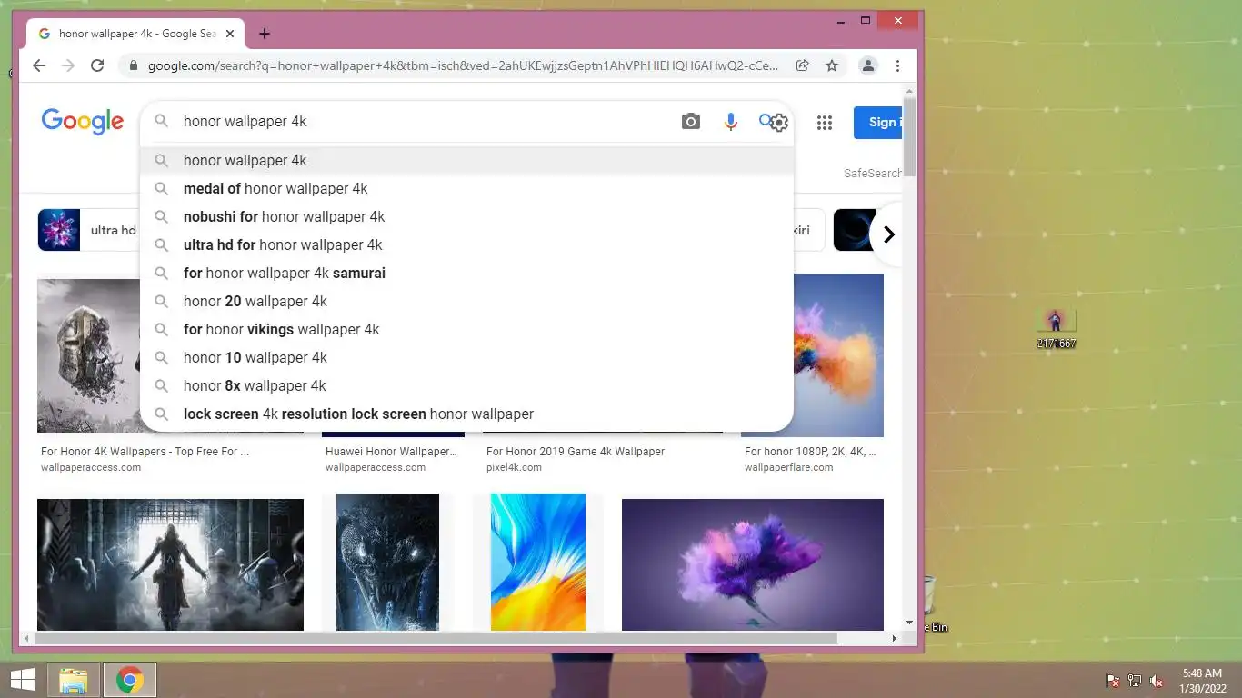Click the pixel4k.com source text

514,467
